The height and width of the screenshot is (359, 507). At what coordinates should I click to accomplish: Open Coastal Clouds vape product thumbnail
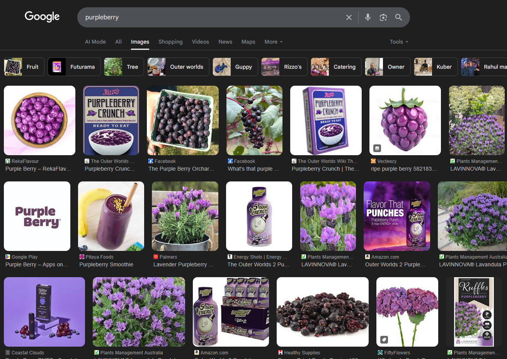44,312
